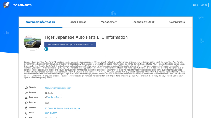Click the RocketReach brand name text
The height and width of the screenshot is (118, 211).
(22, 5)
